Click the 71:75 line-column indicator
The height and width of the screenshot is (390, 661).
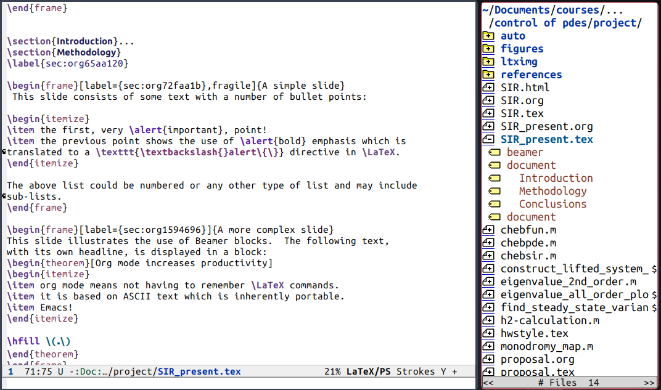(38, 372)
